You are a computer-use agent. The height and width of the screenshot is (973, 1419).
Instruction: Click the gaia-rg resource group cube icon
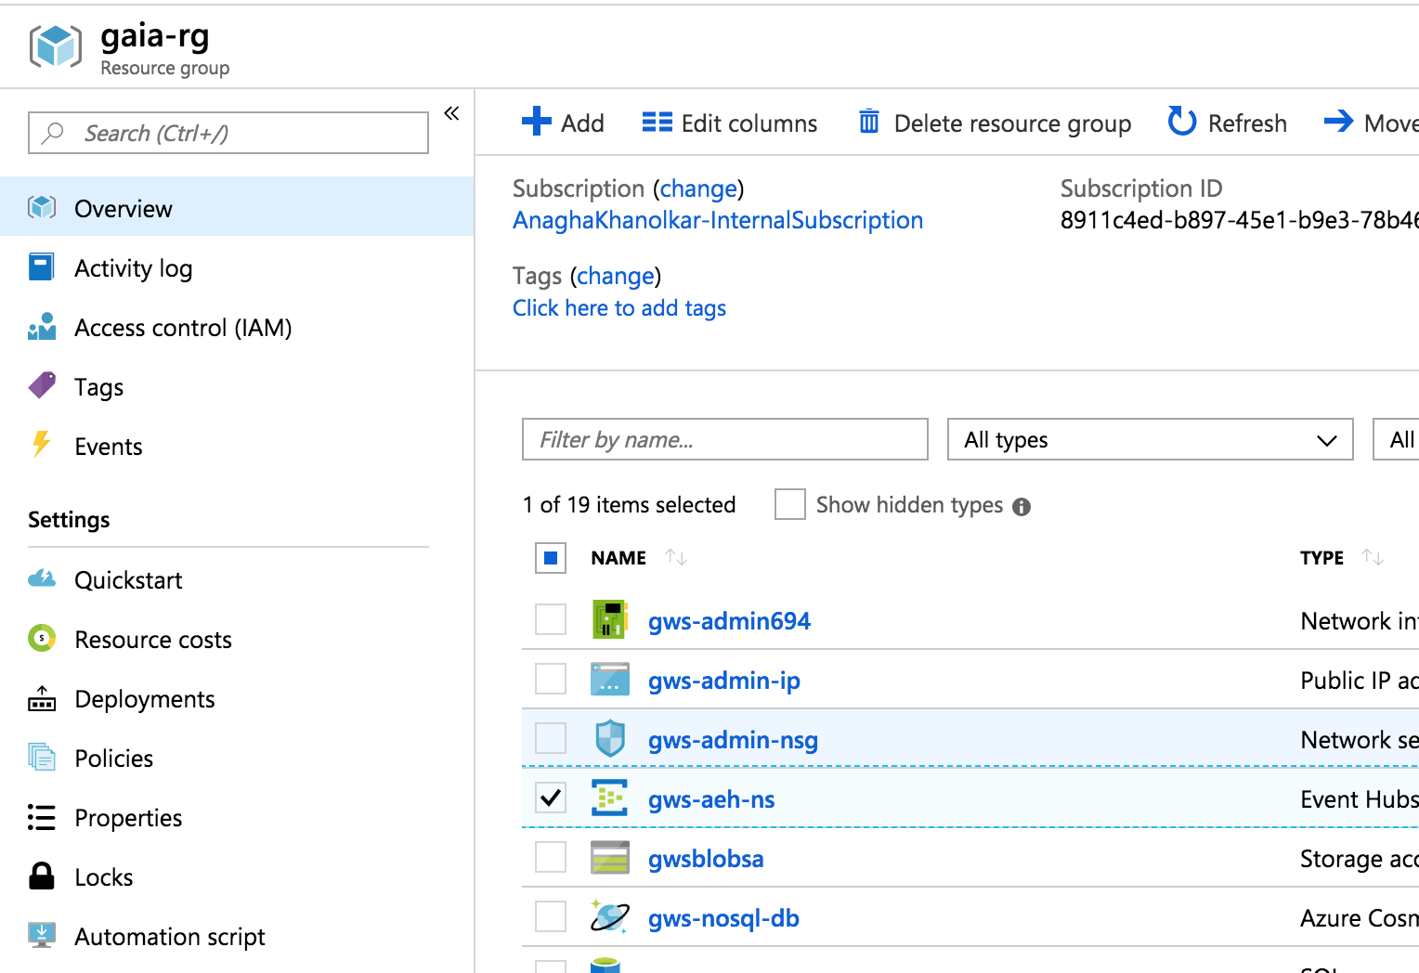click(x=56, y=46)
